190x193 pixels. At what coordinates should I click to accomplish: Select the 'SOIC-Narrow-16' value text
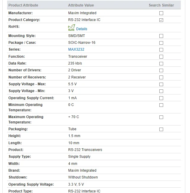(x=82, y=43)
